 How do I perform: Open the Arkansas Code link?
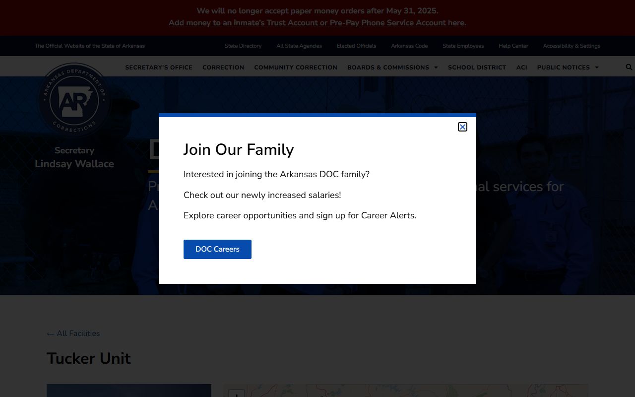point(409,46)
